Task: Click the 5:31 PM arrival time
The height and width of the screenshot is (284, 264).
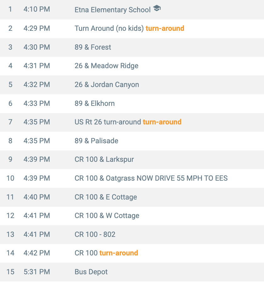Action: 37,272
